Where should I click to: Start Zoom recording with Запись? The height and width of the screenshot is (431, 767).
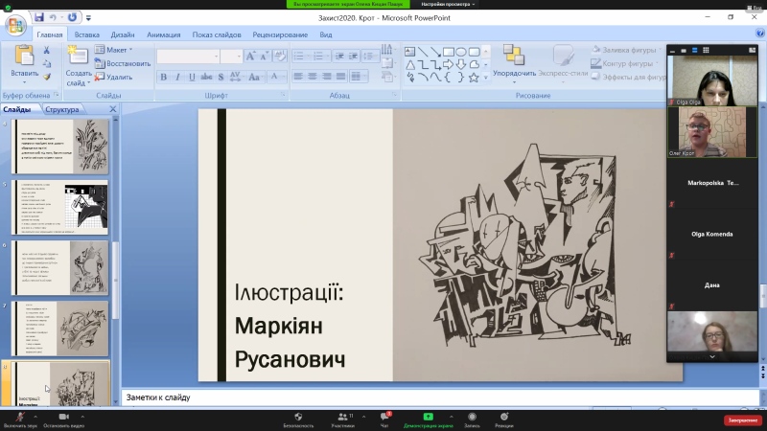472,417
